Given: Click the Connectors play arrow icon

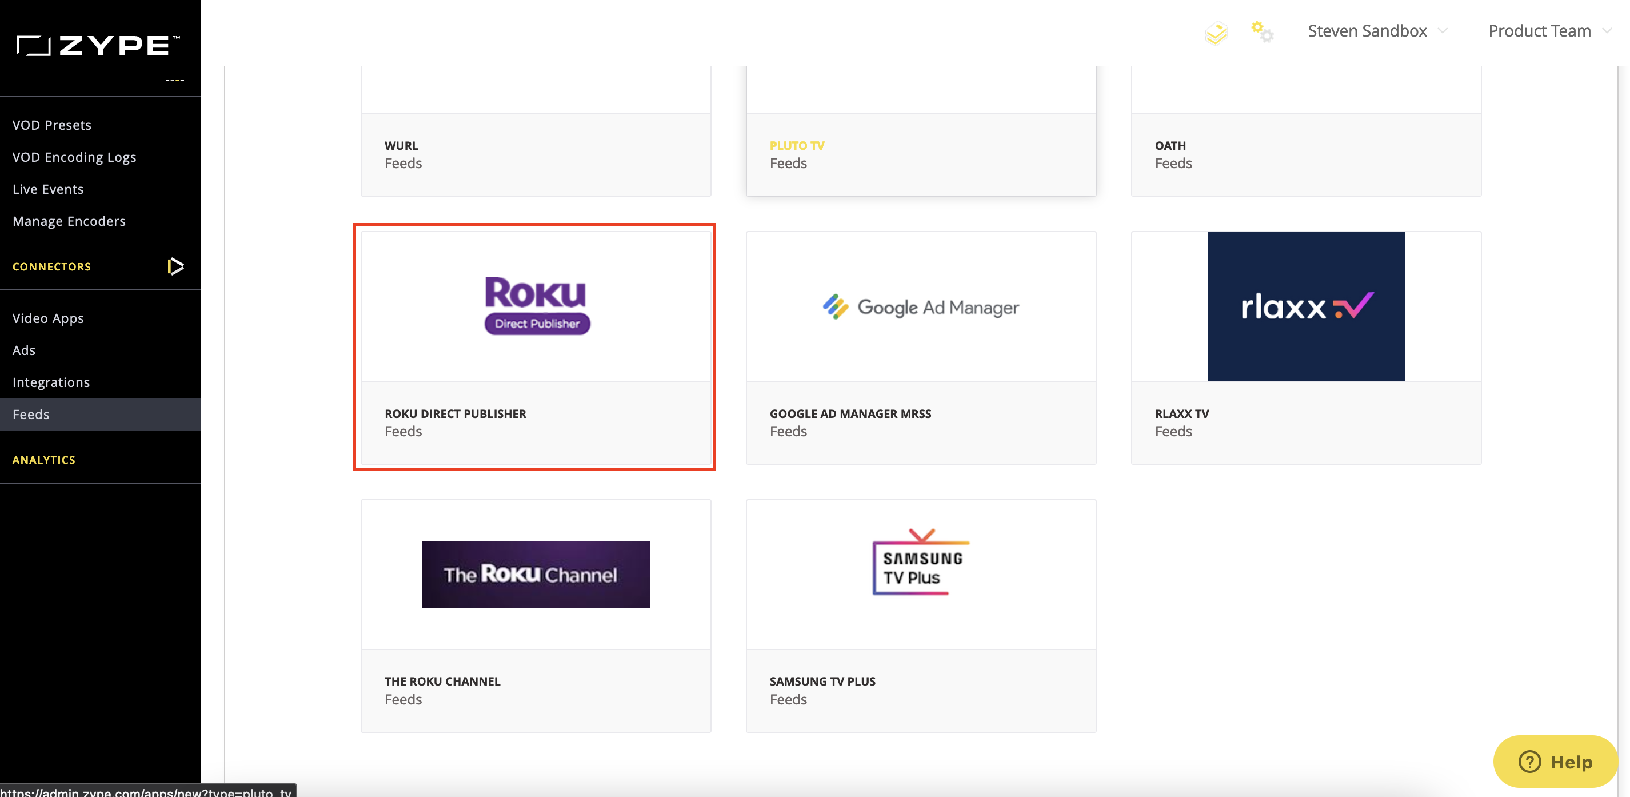Looking at the screenshot, I should [175, 266].
